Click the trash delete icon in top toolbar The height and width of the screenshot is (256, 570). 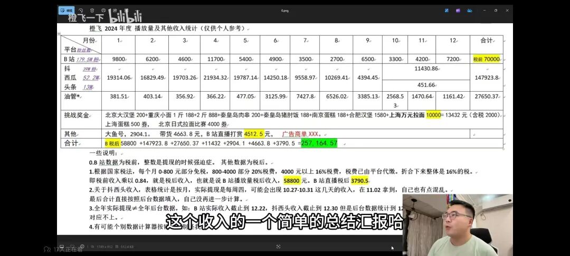[x=92, y=11]
